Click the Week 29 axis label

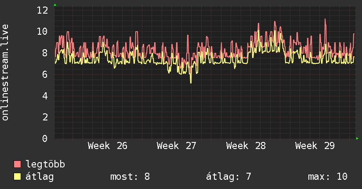315,146
